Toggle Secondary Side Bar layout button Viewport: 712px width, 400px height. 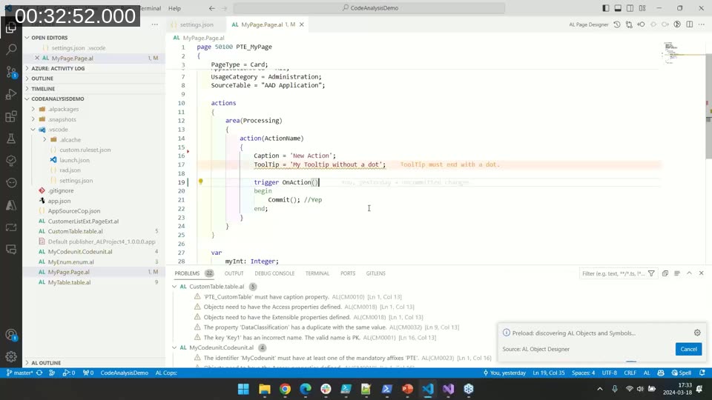coord(630,8)
